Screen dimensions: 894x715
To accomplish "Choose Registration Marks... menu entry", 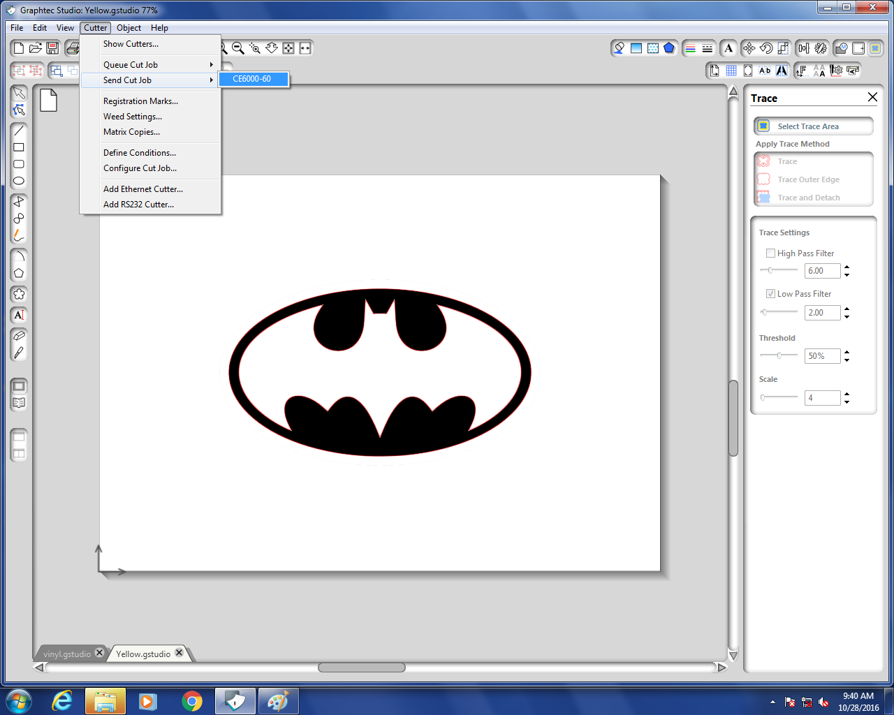I will click(150, 101).
